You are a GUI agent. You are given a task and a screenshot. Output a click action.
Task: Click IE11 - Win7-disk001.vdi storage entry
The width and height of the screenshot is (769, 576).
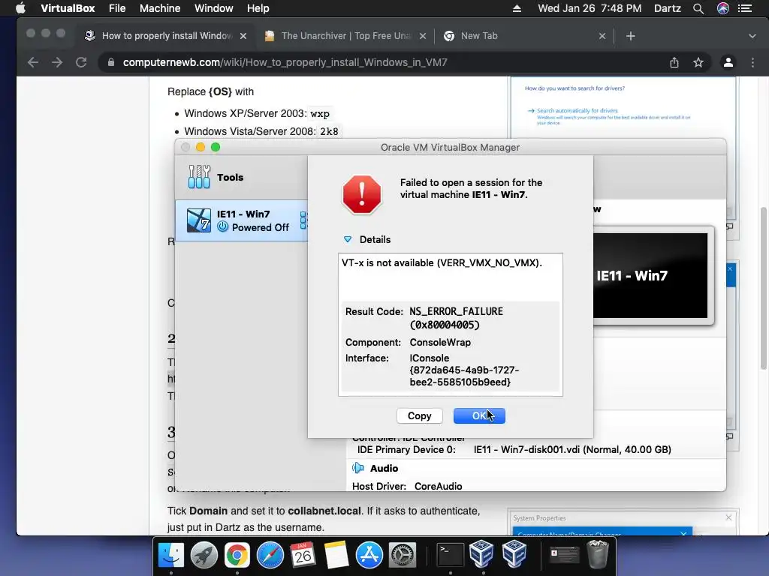(x=572, y=450)
